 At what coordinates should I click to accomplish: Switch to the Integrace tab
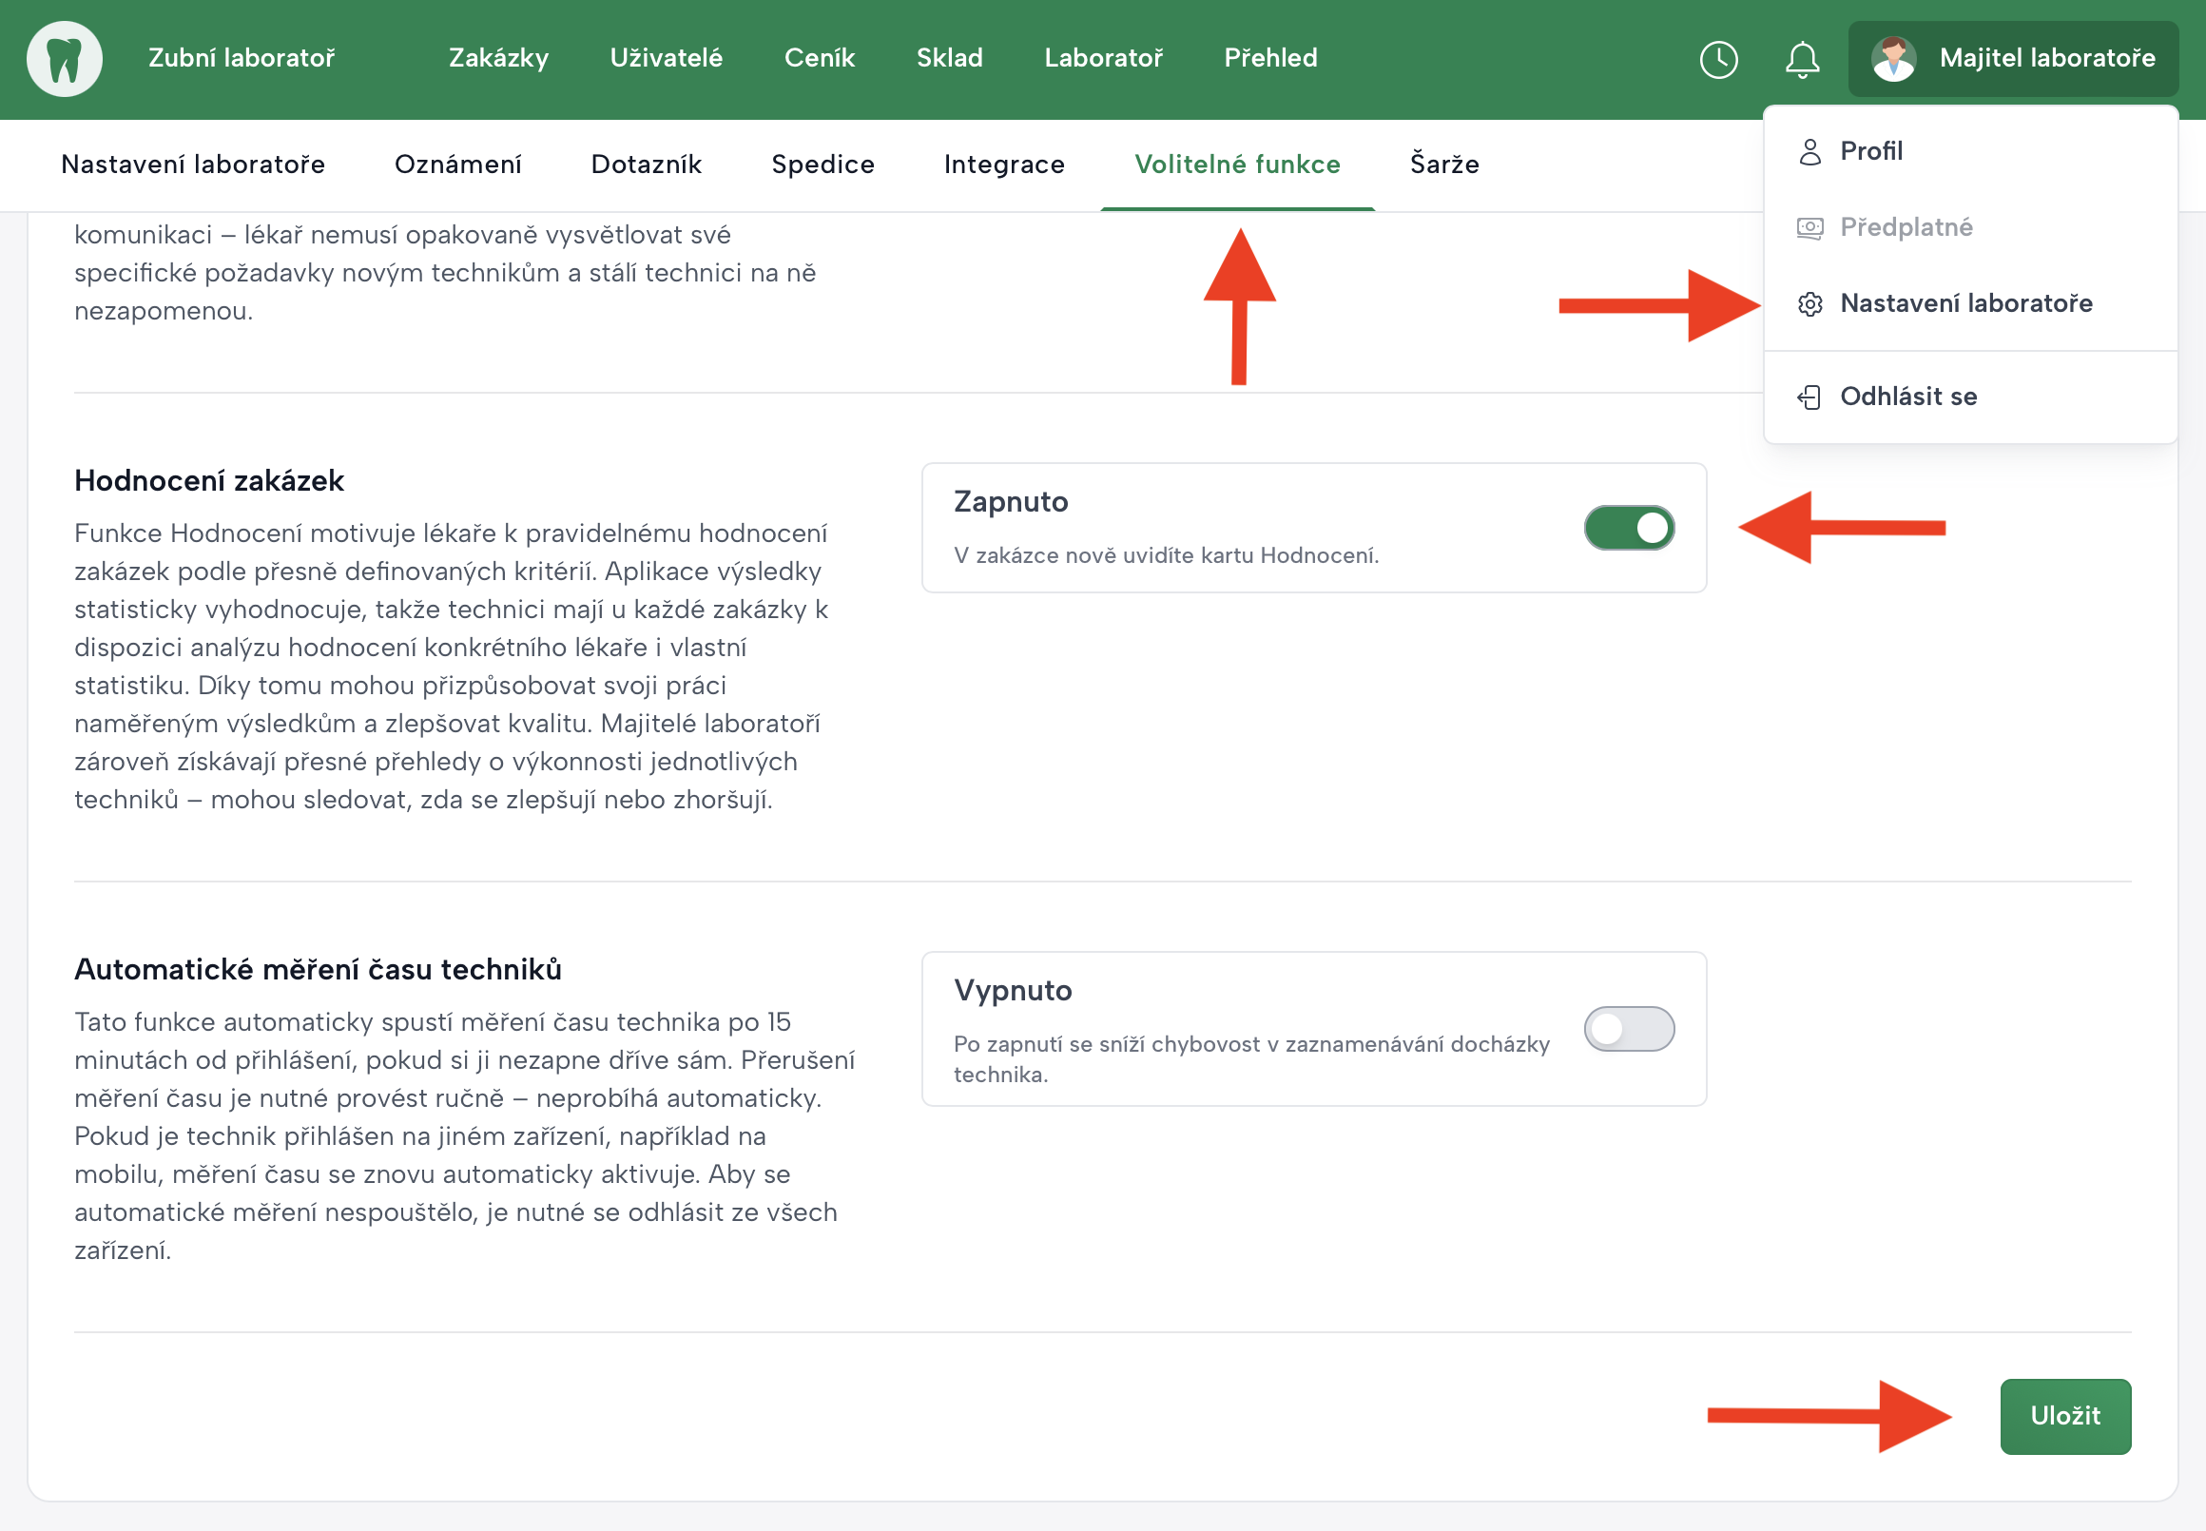[x=1003, y=164]
